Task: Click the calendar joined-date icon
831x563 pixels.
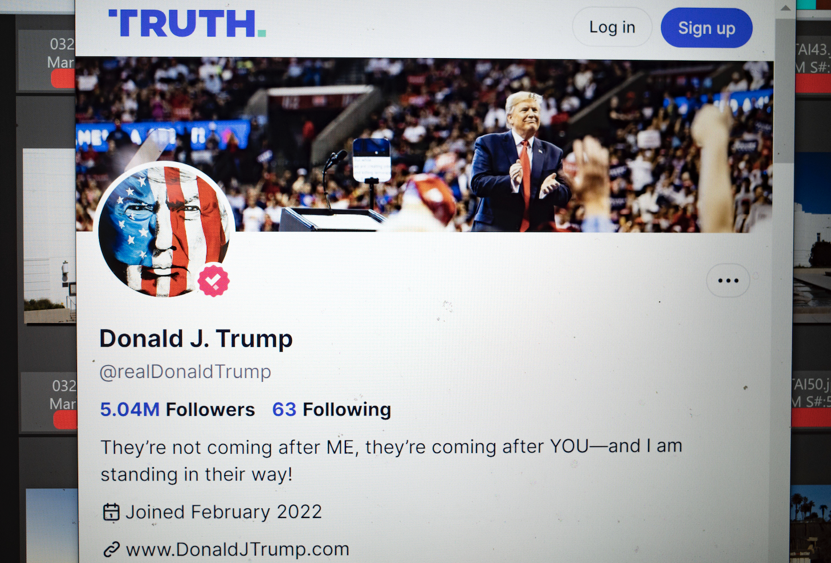Action: [x=111, y=512]
